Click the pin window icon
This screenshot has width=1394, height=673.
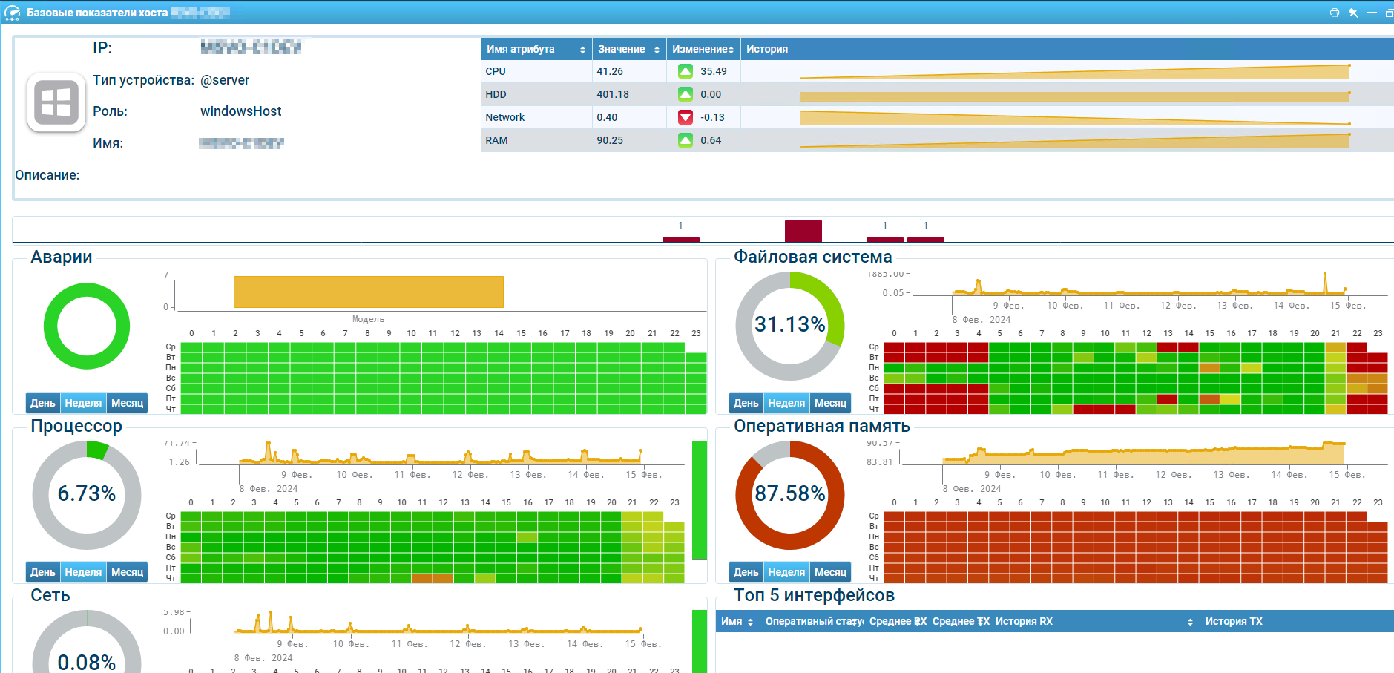(x=1353, y=13)
